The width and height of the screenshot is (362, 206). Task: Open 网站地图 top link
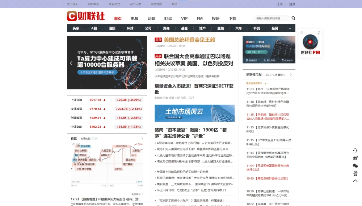(x=156, y=4)
